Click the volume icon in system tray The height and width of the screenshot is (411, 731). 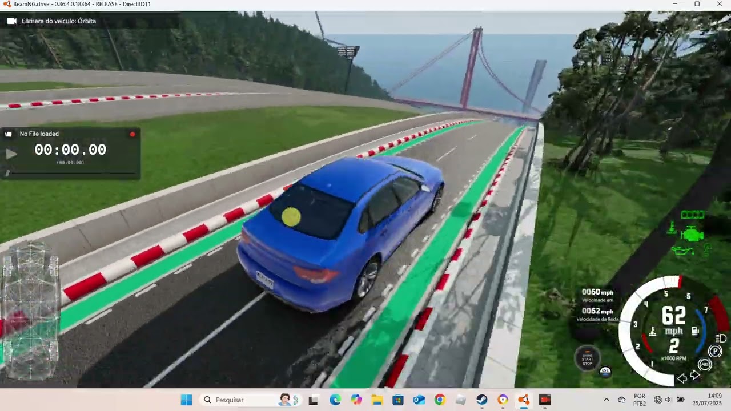point(668,400)
